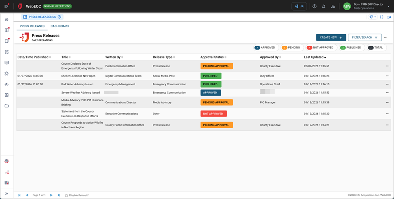Click the Create New button
Screen dimensions: 394x199
click(x=331, y=38)
